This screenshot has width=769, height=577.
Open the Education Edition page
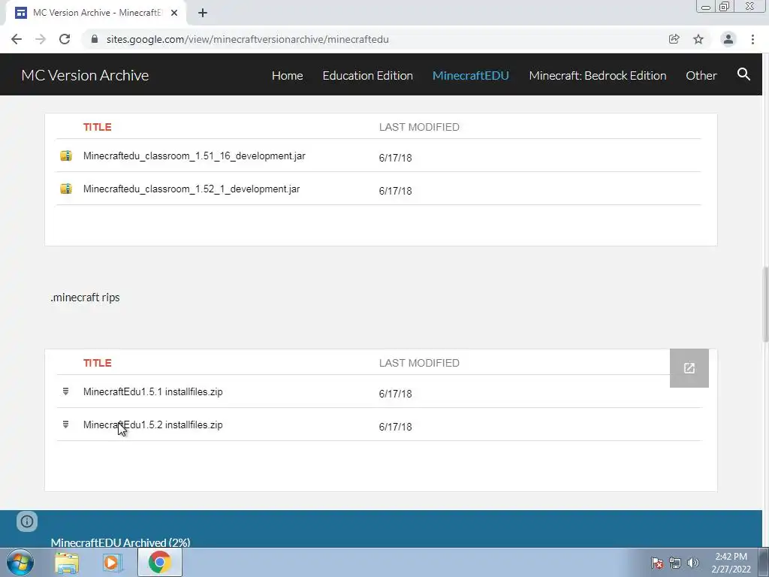click(368, 76)
